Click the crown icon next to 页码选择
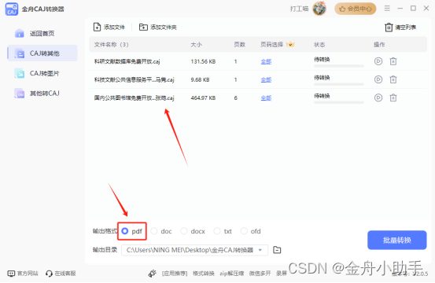Image resolution: width=435 pixels, height=283 pixels. point(290,44)
